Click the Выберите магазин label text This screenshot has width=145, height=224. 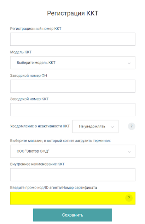(x=60, y=140)
